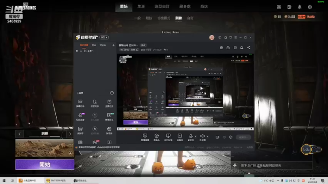Click the PLUS 已啟動 badge
The width and height of the screenshot is (328, 184).
pyautogui.click(x=306, y=16)
